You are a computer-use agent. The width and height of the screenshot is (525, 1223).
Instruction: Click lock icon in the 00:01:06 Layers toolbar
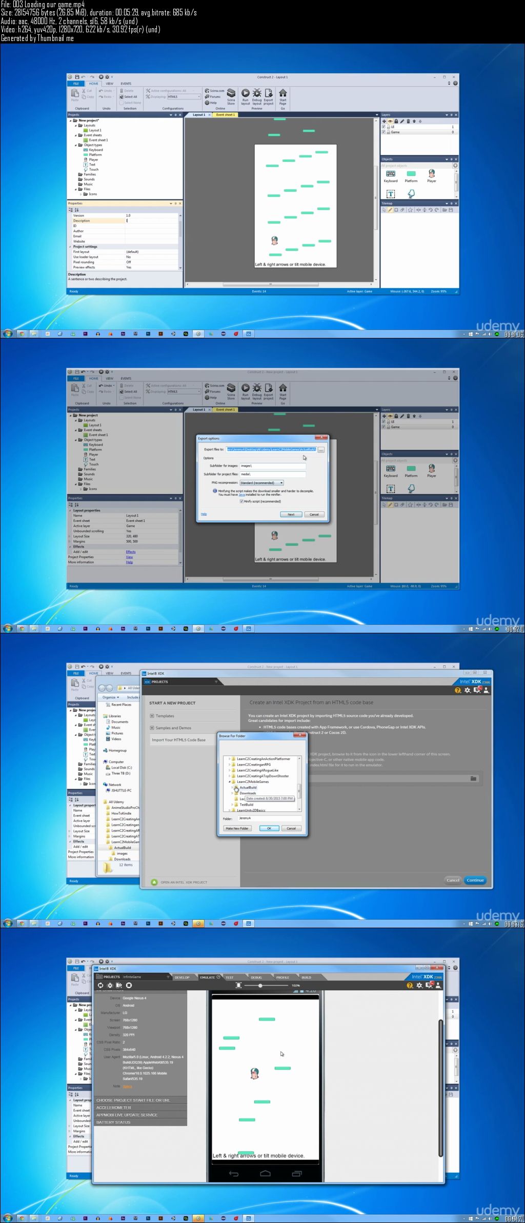396,122
